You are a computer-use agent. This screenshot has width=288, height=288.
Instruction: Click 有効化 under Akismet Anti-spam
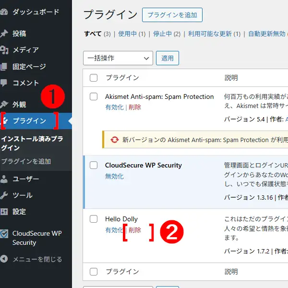pyautogui.click(x=114, y=107)
